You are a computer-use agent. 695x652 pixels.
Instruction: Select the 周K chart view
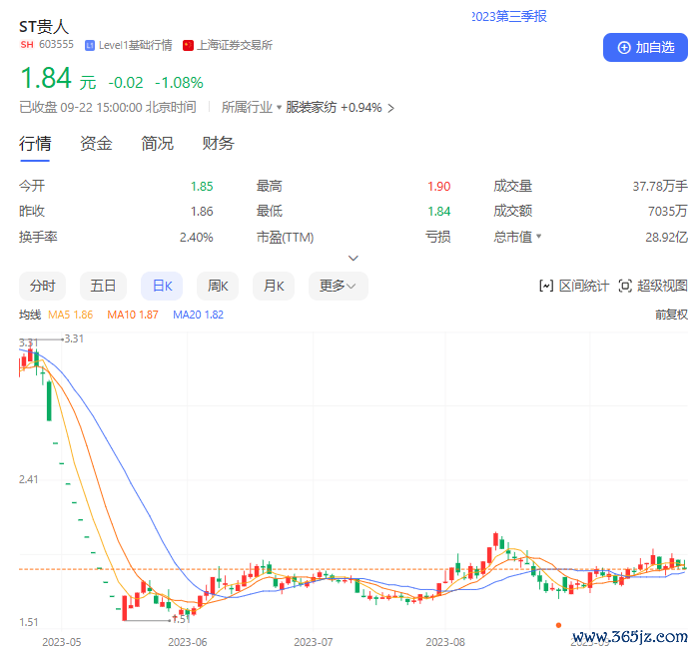[218, 286]
